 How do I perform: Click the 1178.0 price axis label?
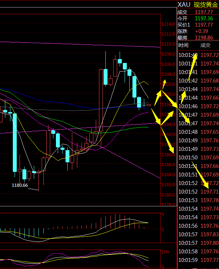click(x=168, y=205)
